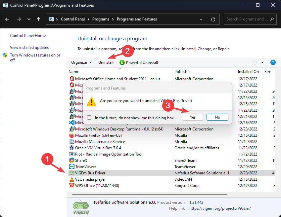Click Uninstall in the toolbar
Viewport: 281px width, 217px height.
click(x=106, y=62)
